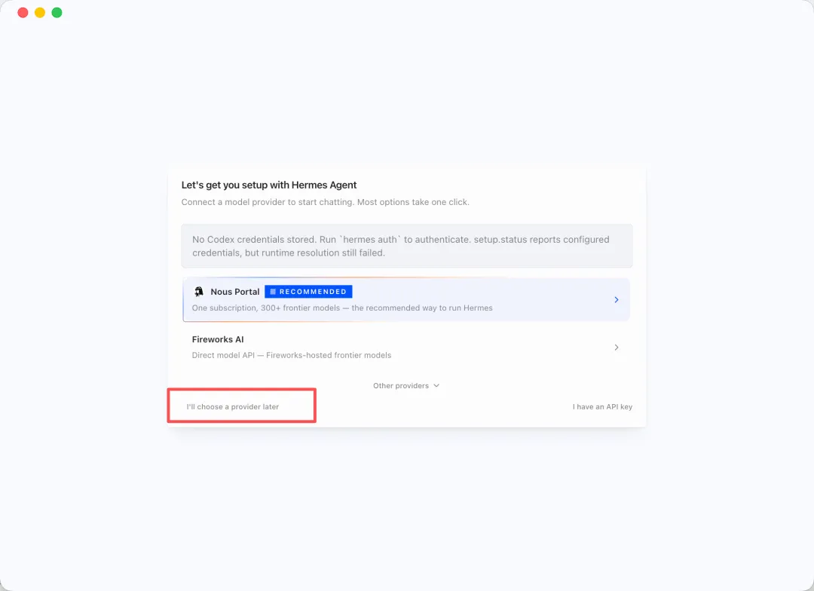Choose "I'll choose a provider later"
The image size is (814, 591).
[x=233, y=406]
